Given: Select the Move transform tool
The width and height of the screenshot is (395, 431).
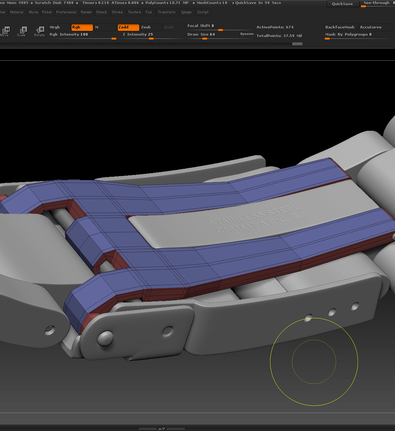Looking at the screenshot, I should (x=5, y=31).
